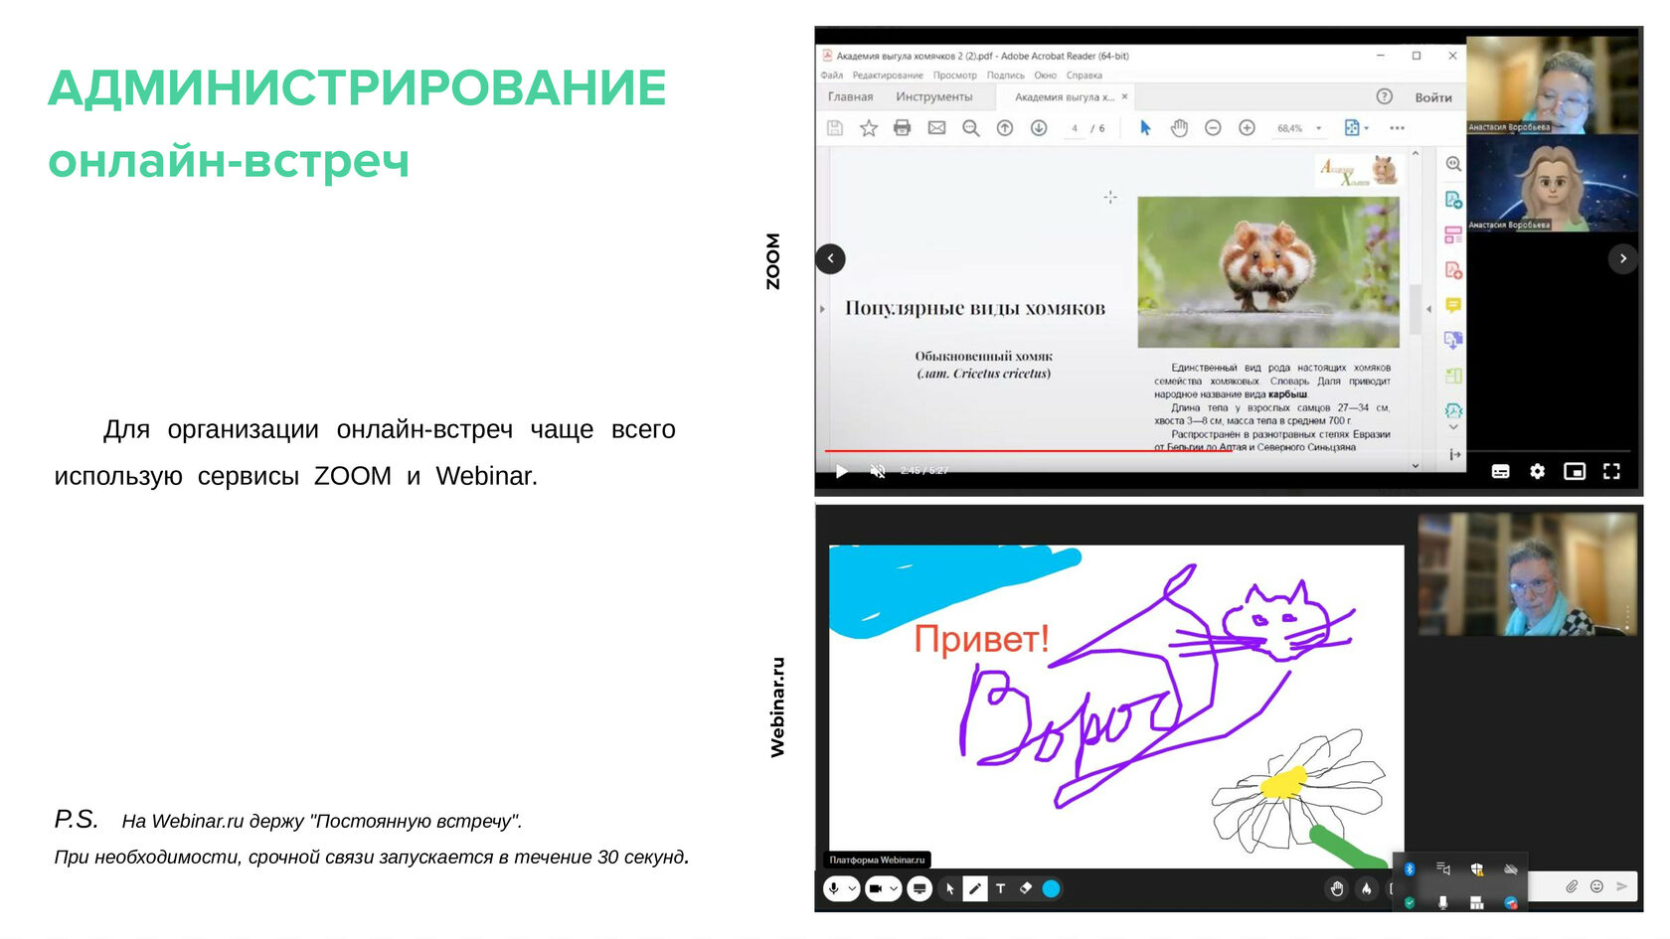Click the crossed-out cloud tray icon
This screenshot has width=1670, height=939.
(1511, 869)
